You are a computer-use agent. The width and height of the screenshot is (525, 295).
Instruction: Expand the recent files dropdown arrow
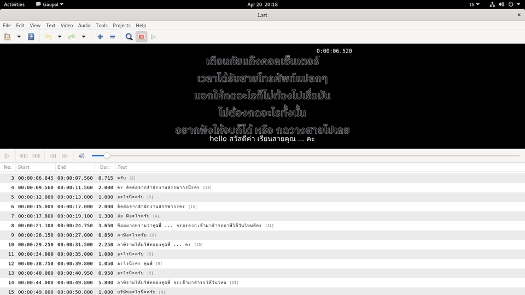coord(19,37)
